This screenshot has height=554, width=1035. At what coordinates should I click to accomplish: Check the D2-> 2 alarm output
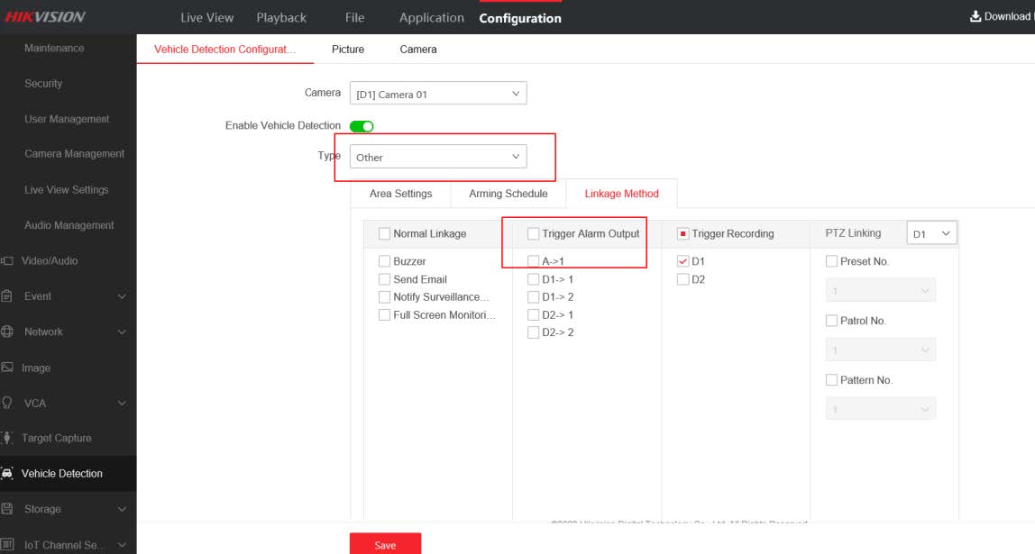534,332
